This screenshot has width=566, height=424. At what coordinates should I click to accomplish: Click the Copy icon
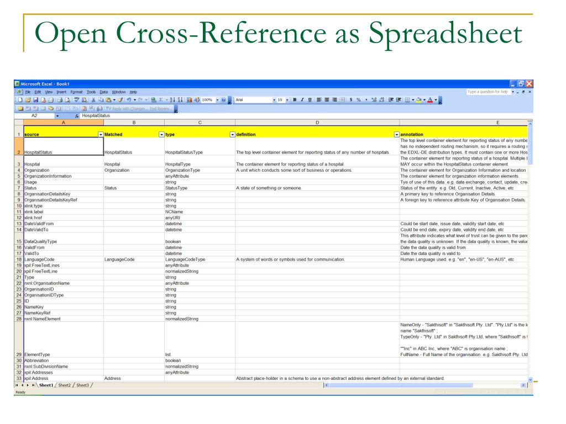(101, 100)
